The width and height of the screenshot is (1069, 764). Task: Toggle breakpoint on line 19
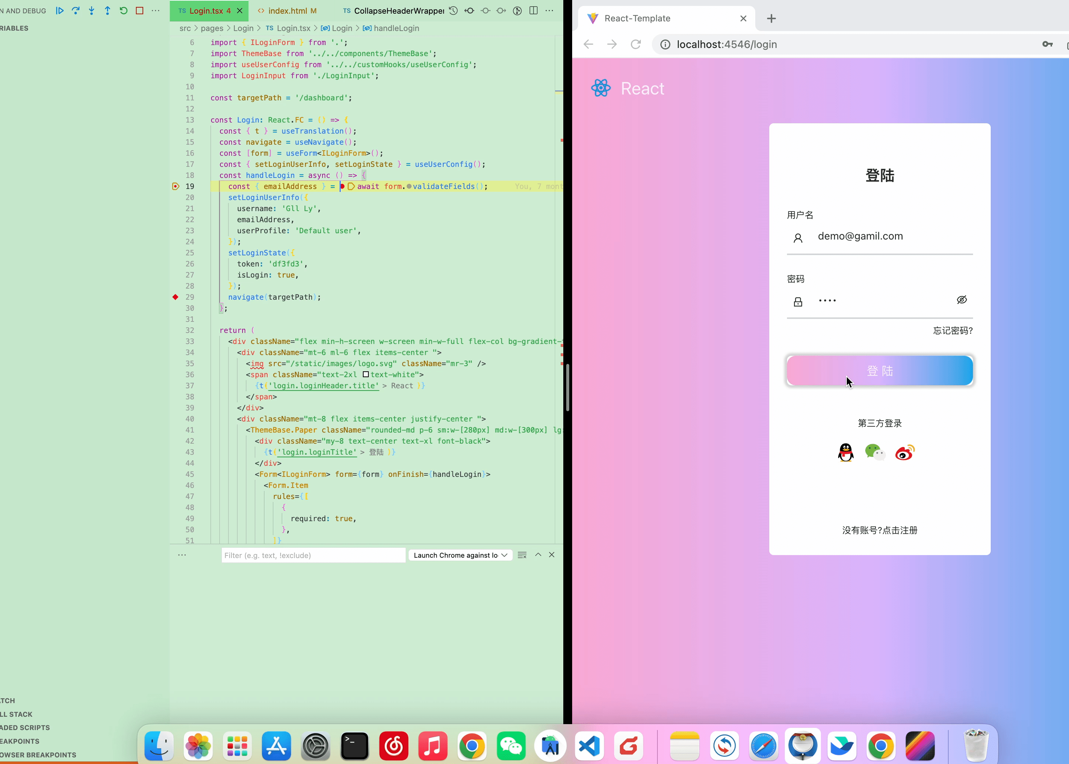click(175, 186)
